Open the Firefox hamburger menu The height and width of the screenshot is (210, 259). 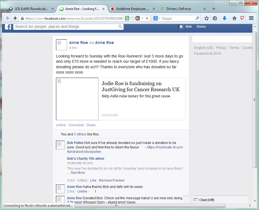pyautogui.click(x=251, y=18)
